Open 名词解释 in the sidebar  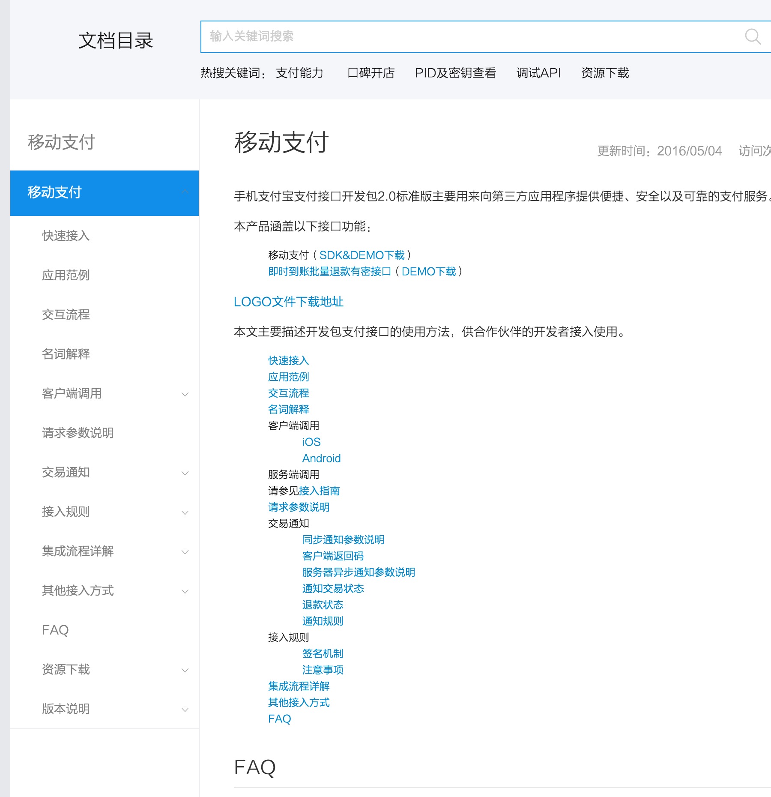pyautogui.click(x=66, y=354)
